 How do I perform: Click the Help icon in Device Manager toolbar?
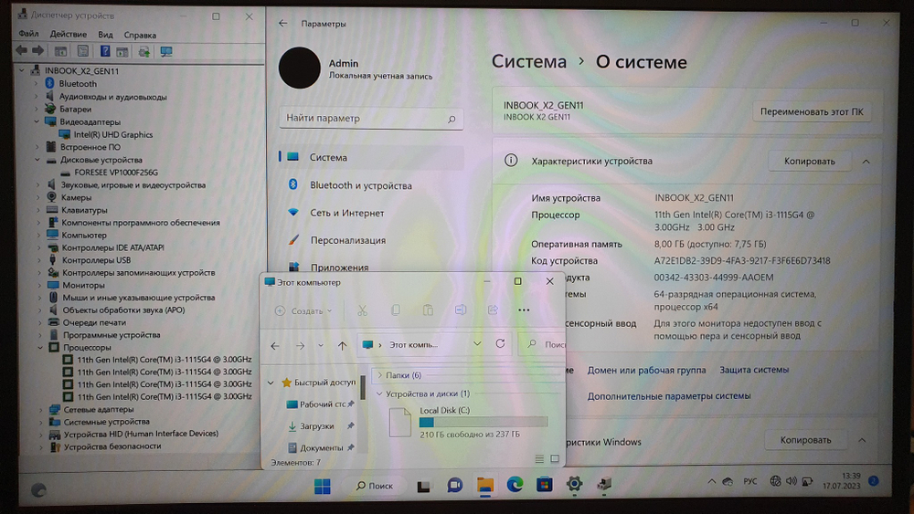105,51
